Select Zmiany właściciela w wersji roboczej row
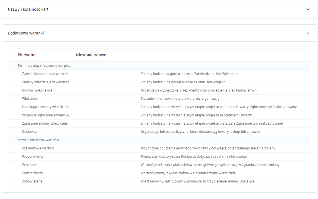318x199 pixels. [x=46, y=82]
